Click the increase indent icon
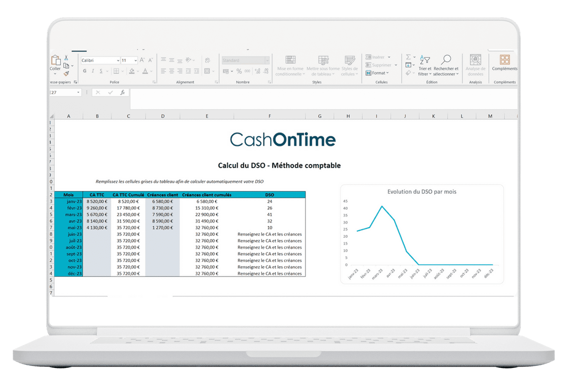This screenshot has width=571, height=374. [196, 71]
